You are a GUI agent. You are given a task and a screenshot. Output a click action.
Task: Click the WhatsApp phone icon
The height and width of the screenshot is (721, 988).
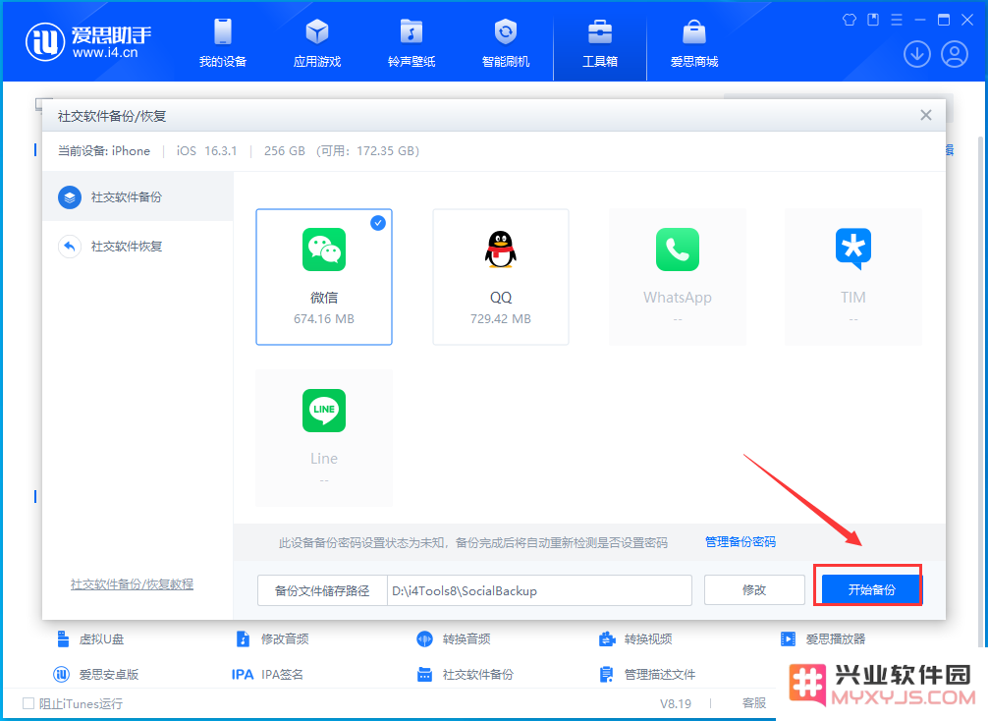[x=678, y=249]
